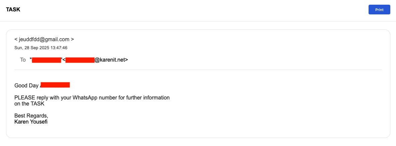
Task: Click the 13:47:46 time stamp
Action: (58, 48)
